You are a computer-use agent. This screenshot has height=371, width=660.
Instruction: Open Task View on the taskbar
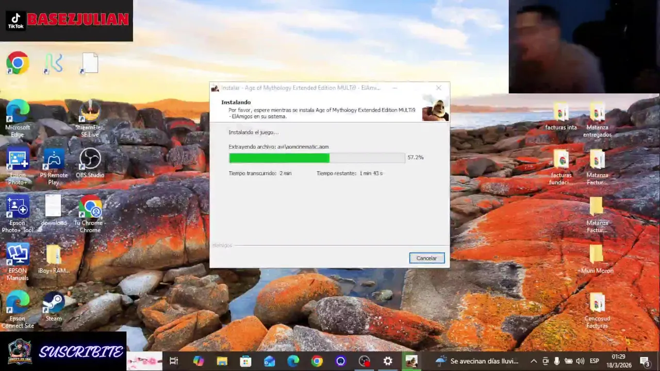click(x=174, y=361)
